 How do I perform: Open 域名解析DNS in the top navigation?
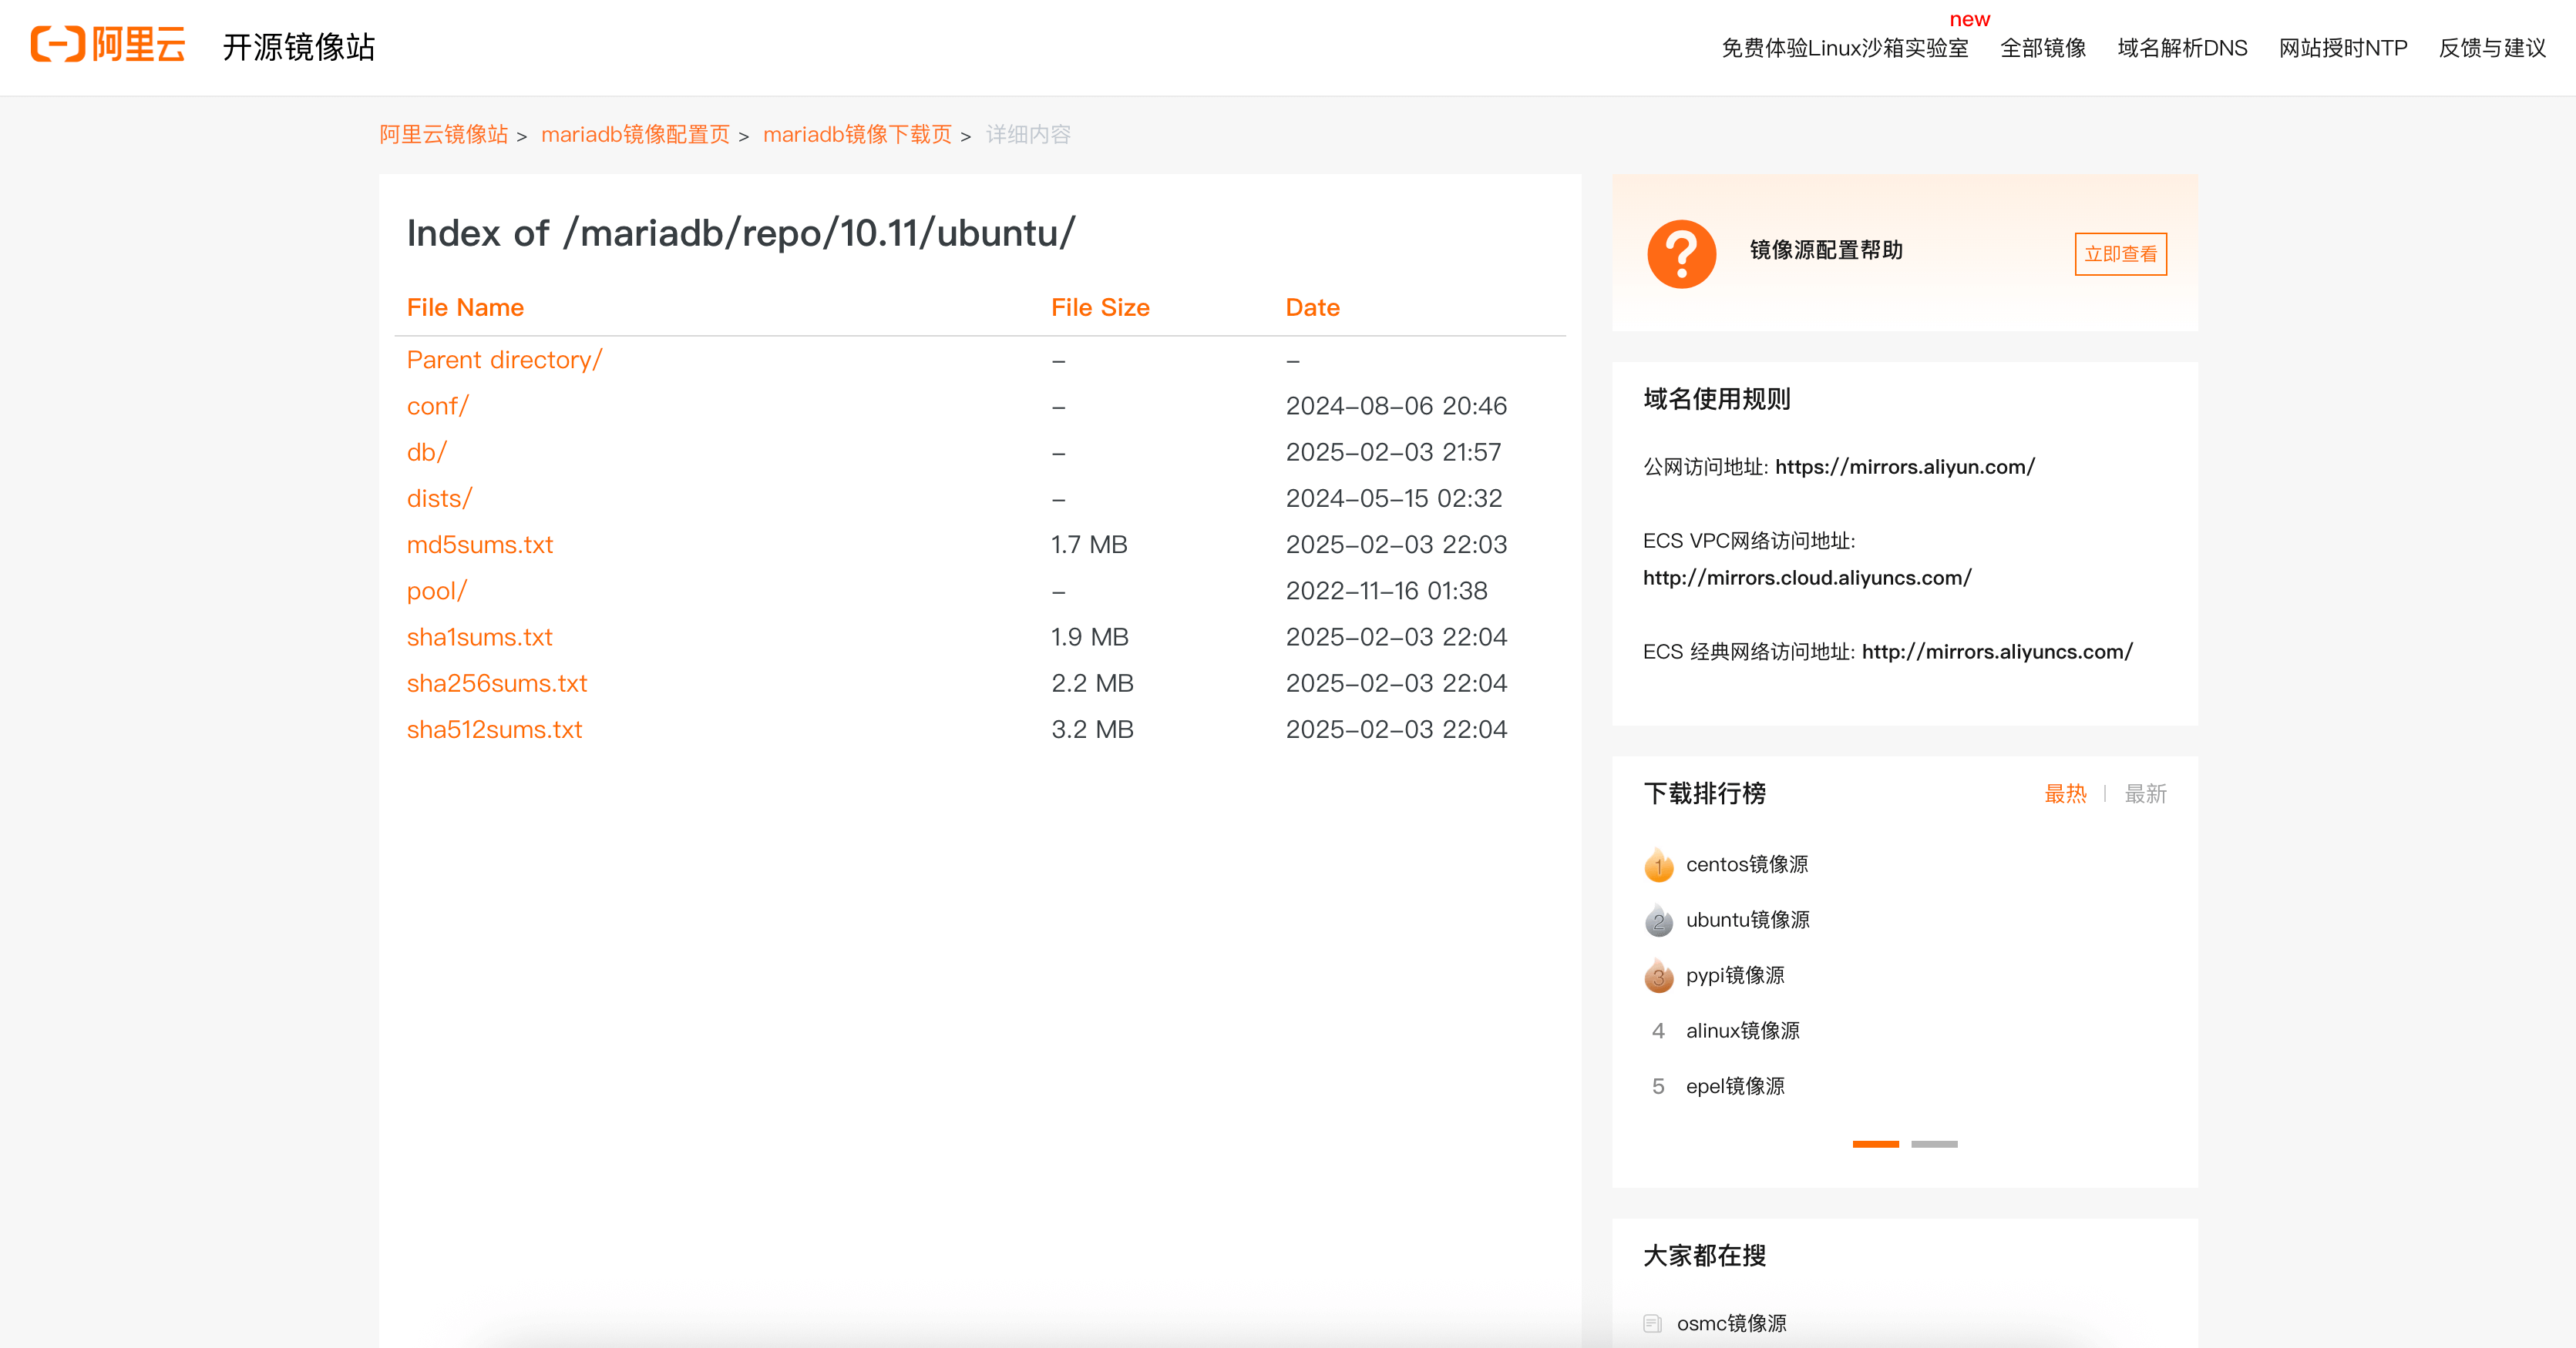pyautogui.click(x=2182, y=48)
